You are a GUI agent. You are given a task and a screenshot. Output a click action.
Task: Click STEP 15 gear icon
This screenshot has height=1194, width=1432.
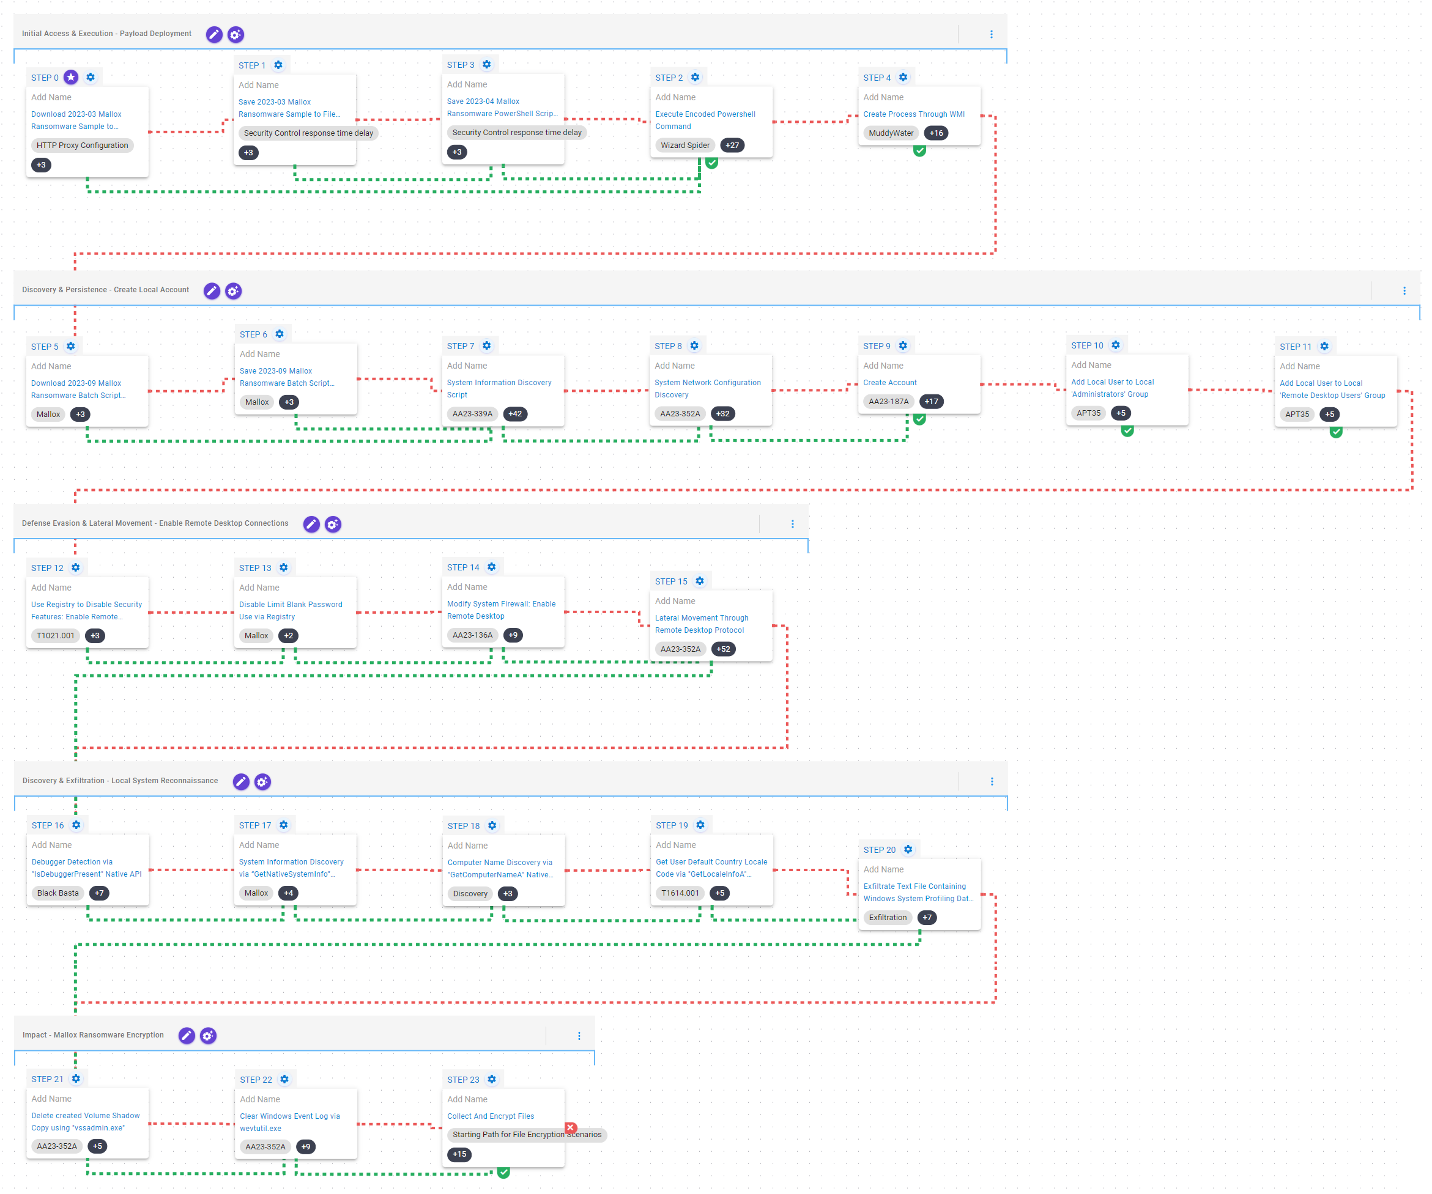tap(700, 581)
